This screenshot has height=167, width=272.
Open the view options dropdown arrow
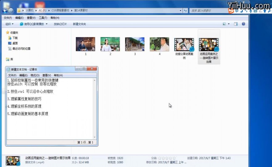[x=229, y=24]
